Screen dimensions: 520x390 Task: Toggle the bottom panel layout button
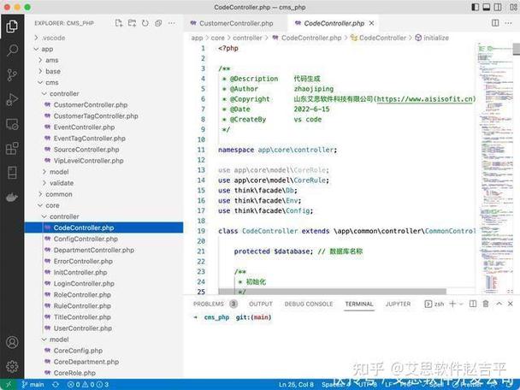[486, 7]
